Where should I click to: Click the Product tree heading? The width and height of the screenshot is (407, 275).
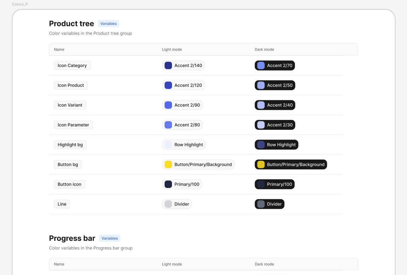tap(71, 24)
